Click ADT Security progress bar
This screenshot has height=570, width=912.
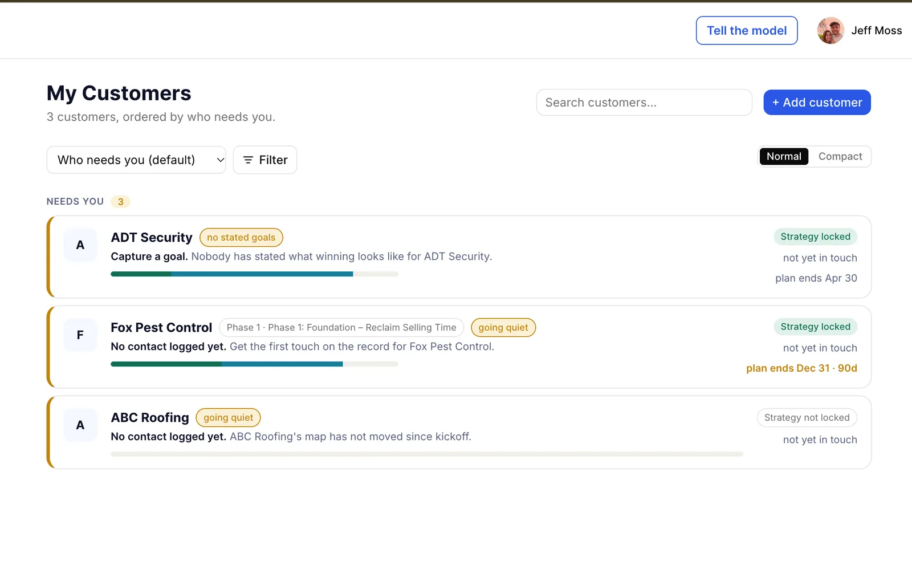tap(254, 274)
